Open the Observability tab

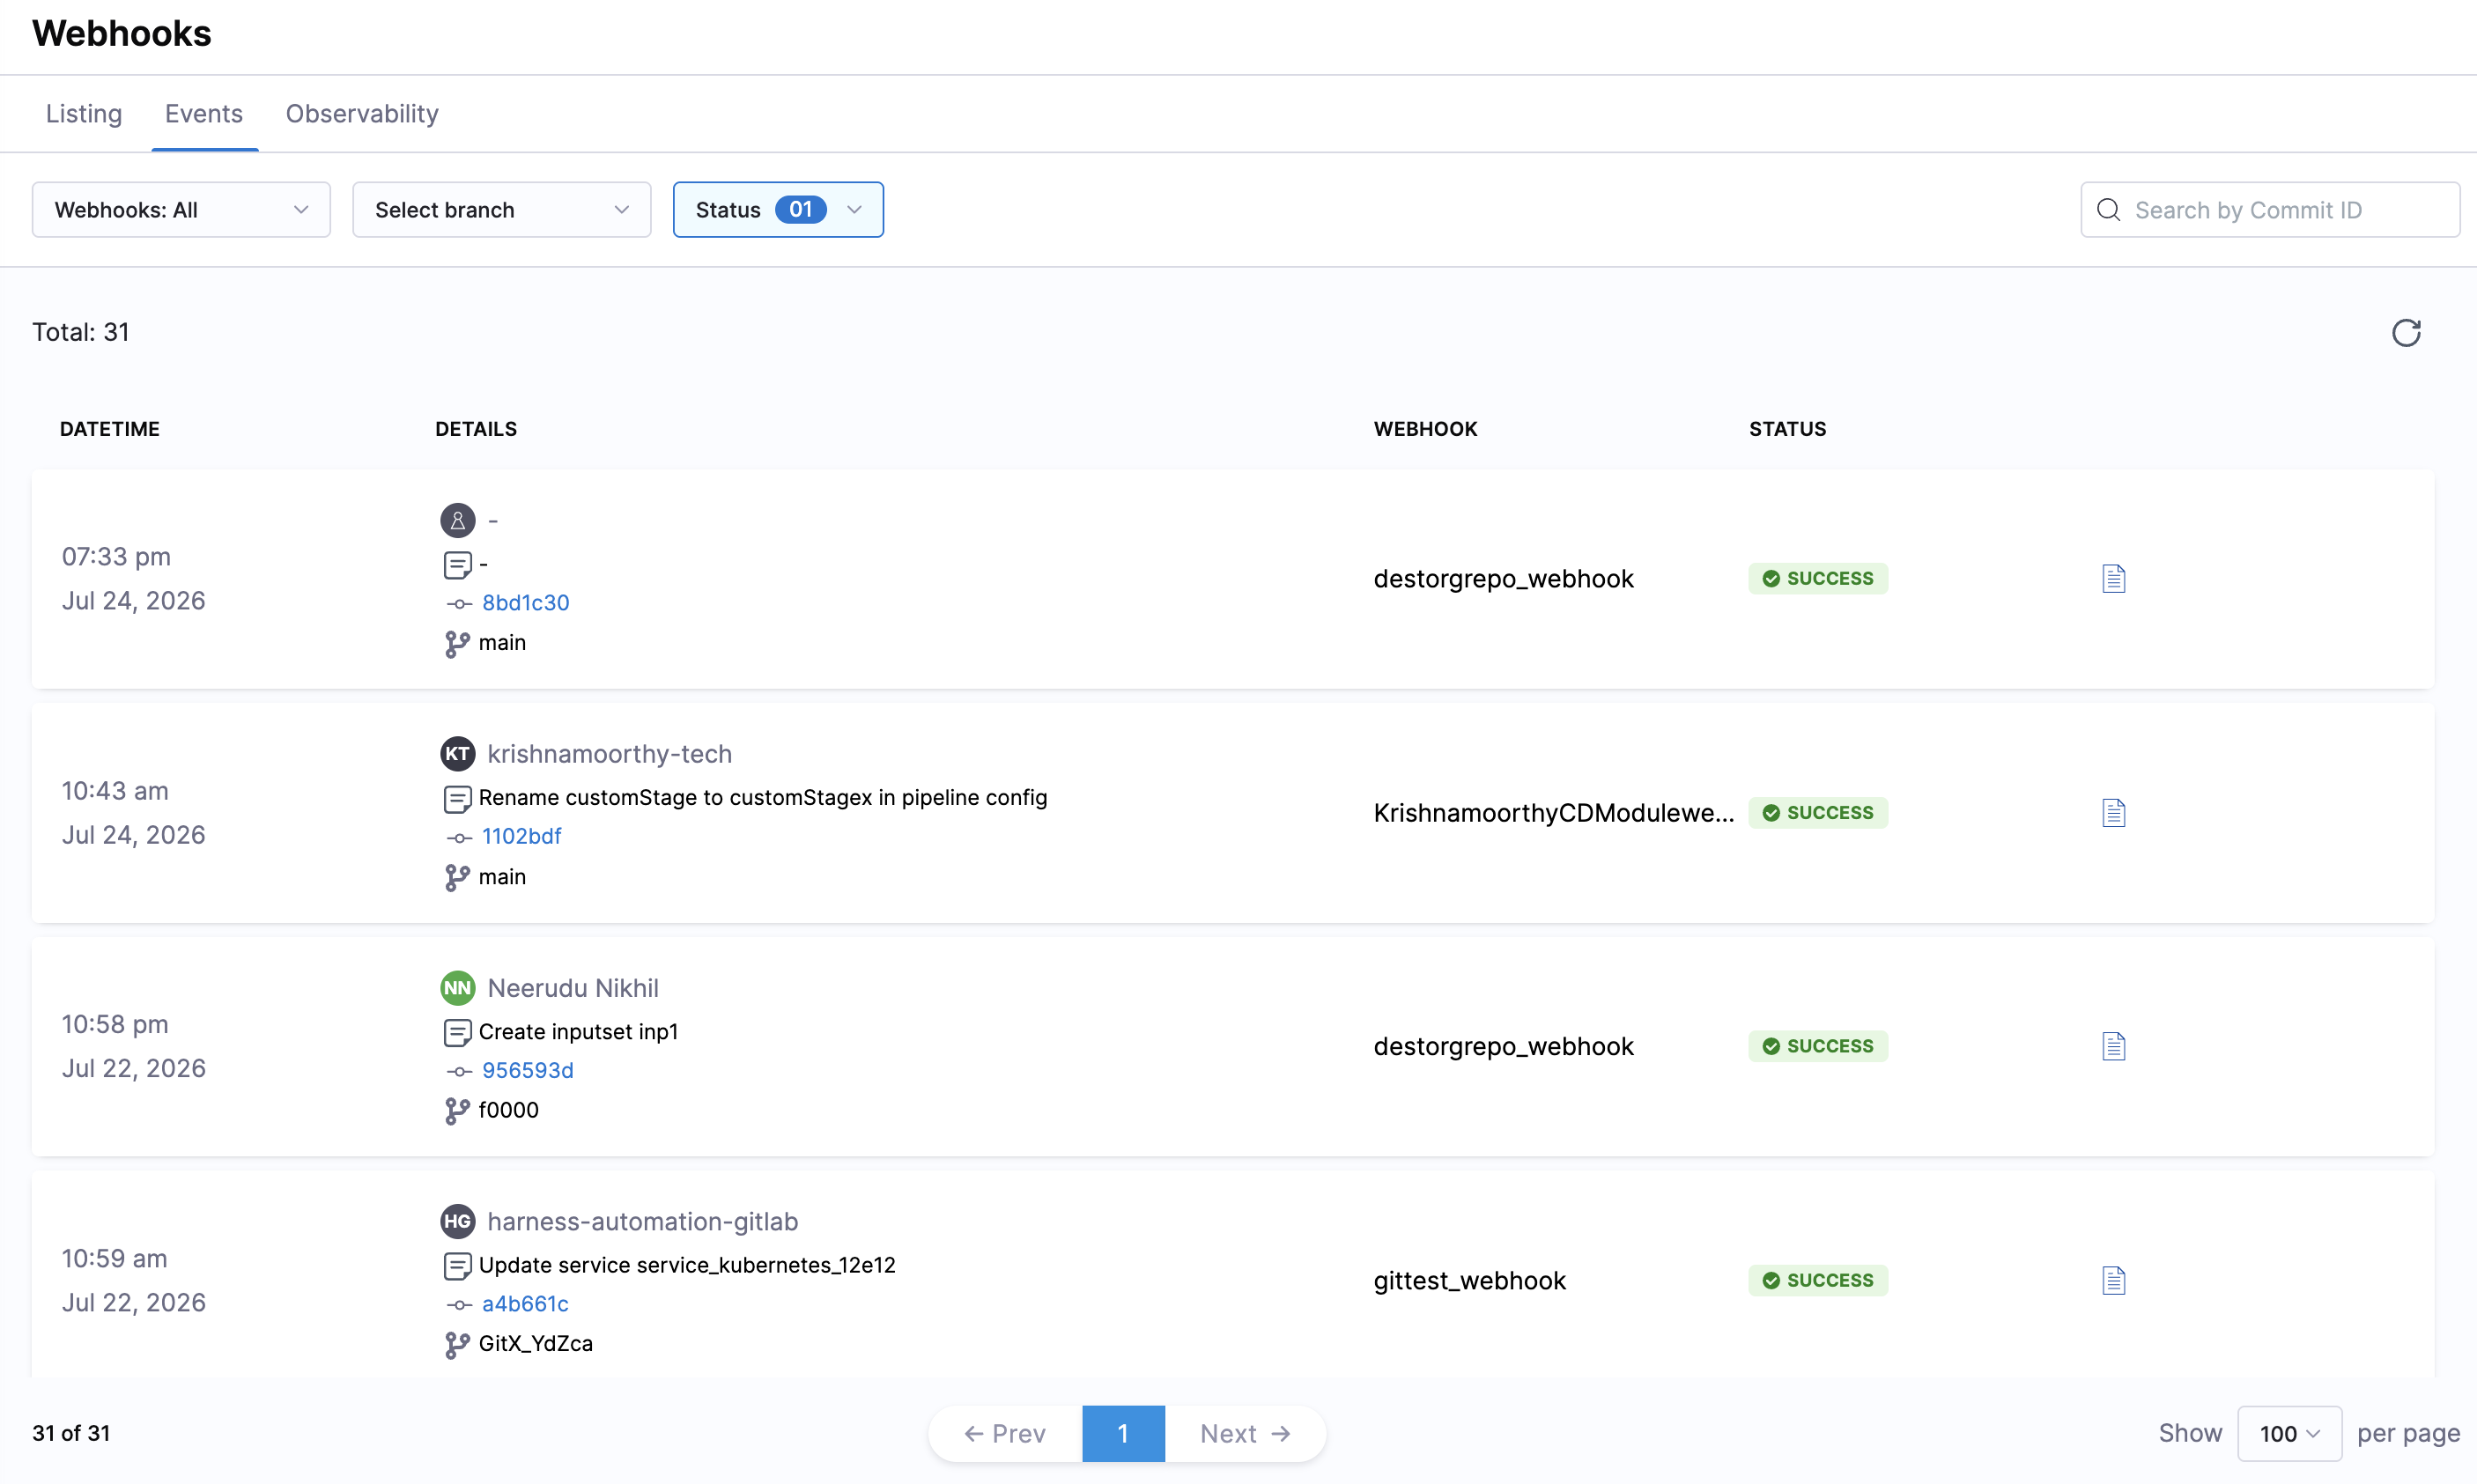(362, 114)
